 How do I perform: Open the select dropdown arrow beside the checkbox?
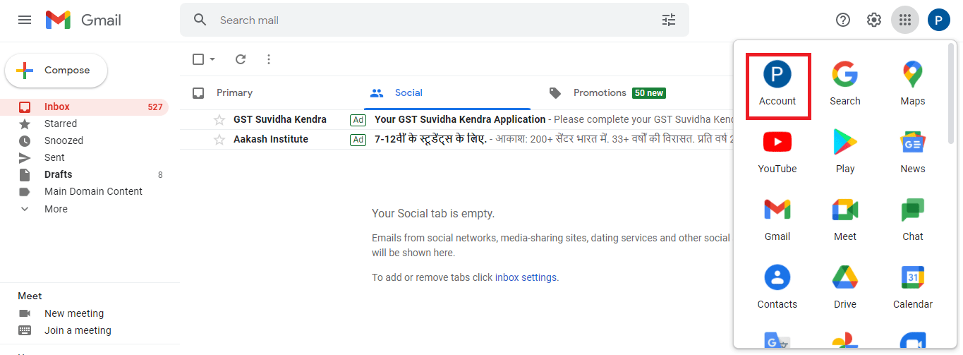[x=212, y=59]
